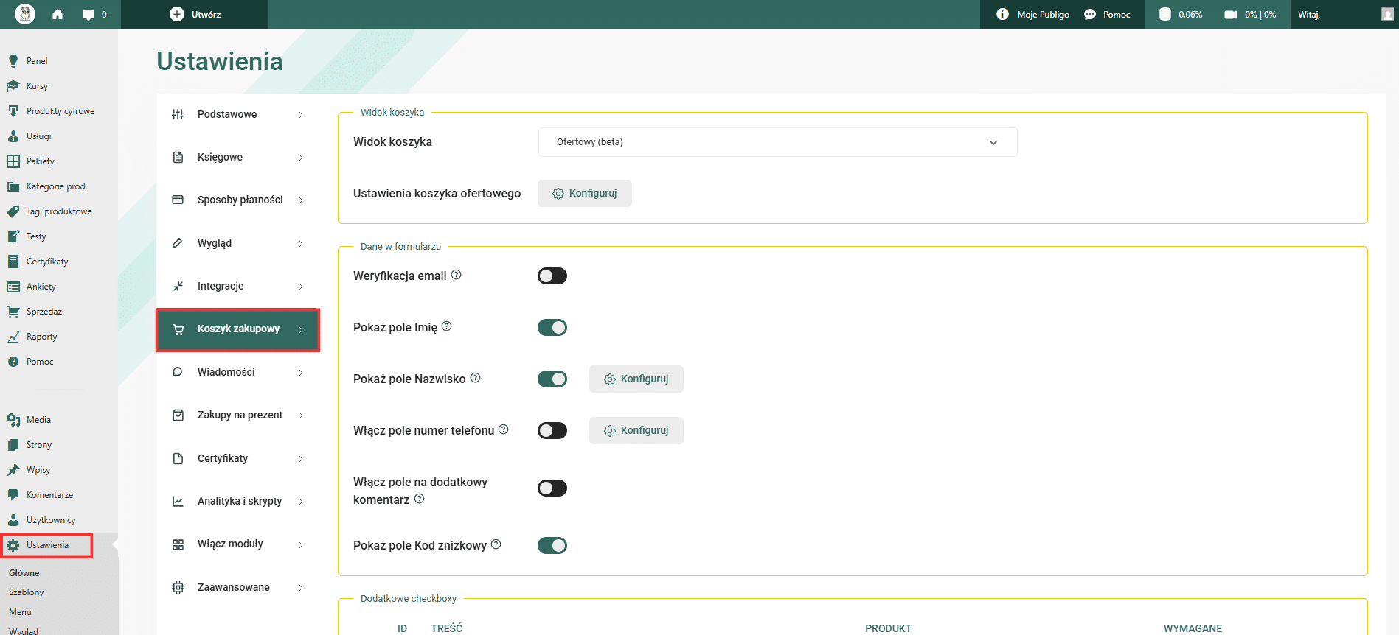Open Użytkownicy in the left sidebar
This screenshot has height=635, width=1399.
[51, 520]
